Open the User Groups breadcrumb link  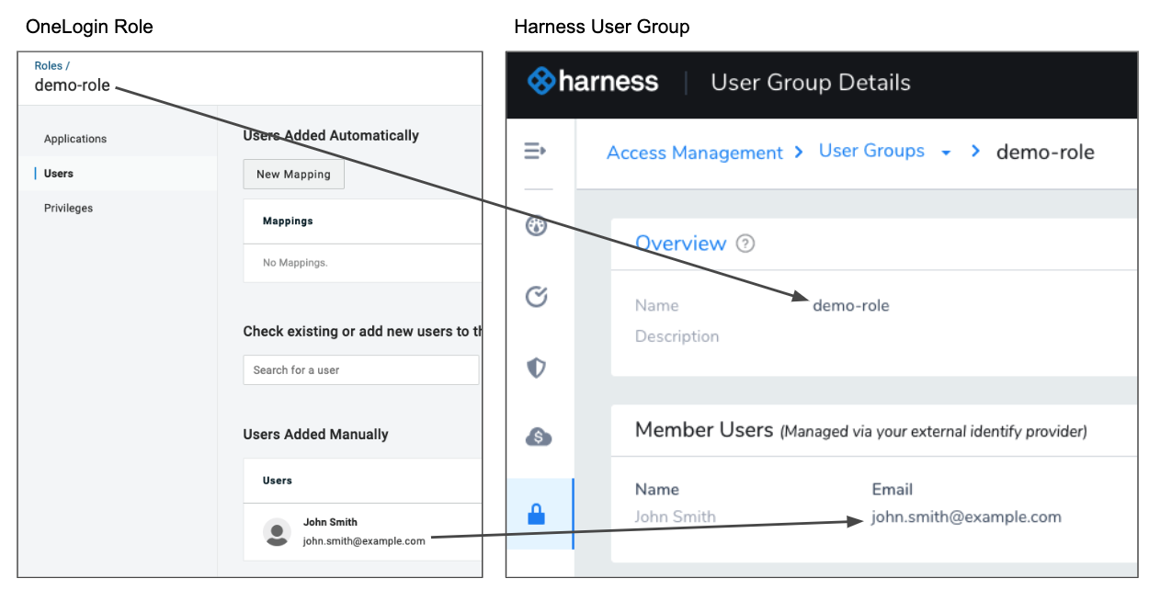coord(871,151)
